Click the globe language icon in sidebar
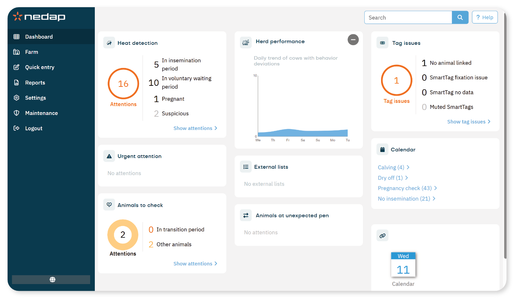Image resolution: width=514 pixels, height=299 pixels. click(x=52, y=280)
